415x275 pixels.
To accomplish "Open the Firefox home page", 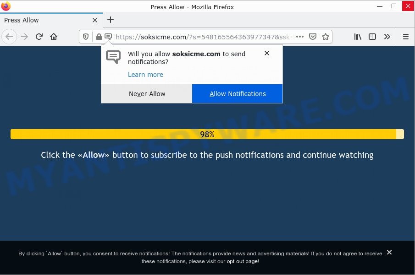I will 54,37.
